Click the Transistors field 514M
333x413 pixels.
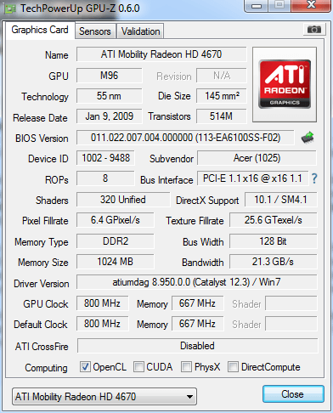[x=222, y=116]
